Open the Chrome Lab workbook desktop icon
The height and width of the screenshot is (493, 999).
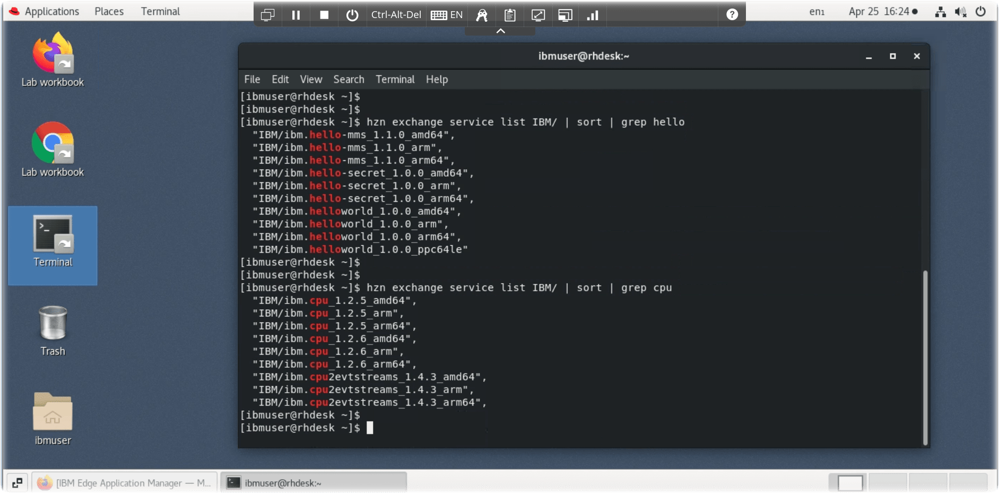pyautogui.click(x=53, y=149)
